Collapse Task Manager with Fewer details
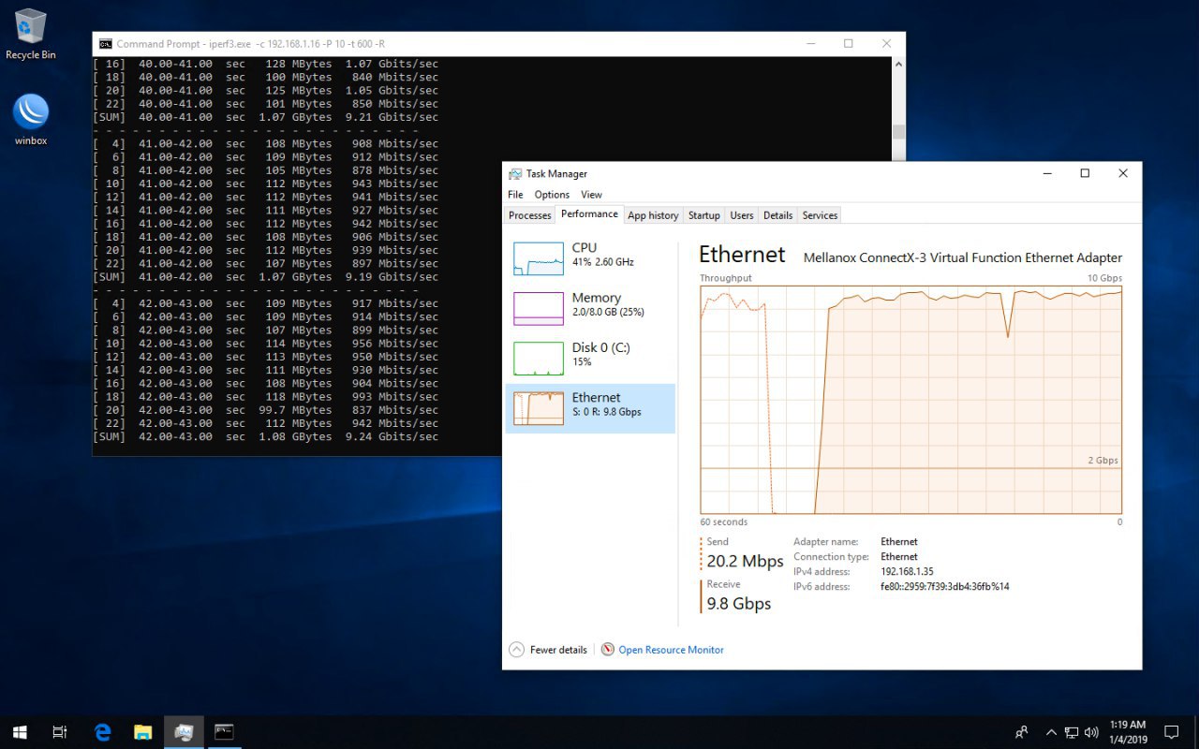Screen dimensions: 1199x749 tap(548, 650)
